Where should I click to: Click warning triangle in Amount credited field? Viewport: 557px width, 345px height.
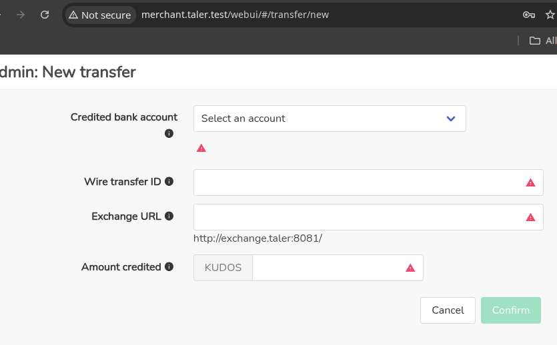point(410,268)
